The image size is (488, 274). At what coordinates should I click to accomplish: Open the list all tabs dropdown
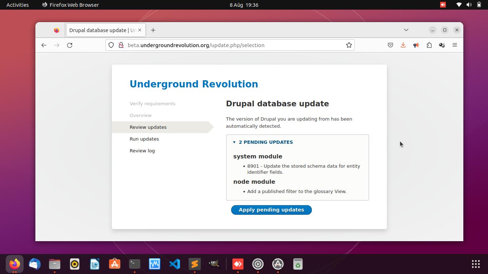(x=406, y=30)
